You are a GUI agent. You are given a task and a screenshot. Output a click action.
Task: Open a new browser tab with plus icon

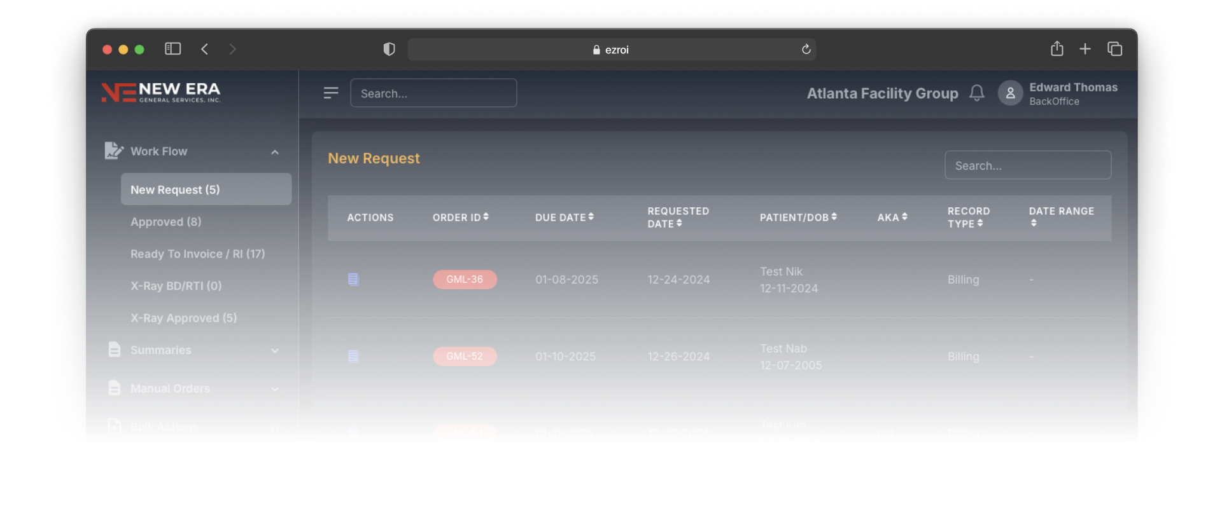(x=1085, y=49)
